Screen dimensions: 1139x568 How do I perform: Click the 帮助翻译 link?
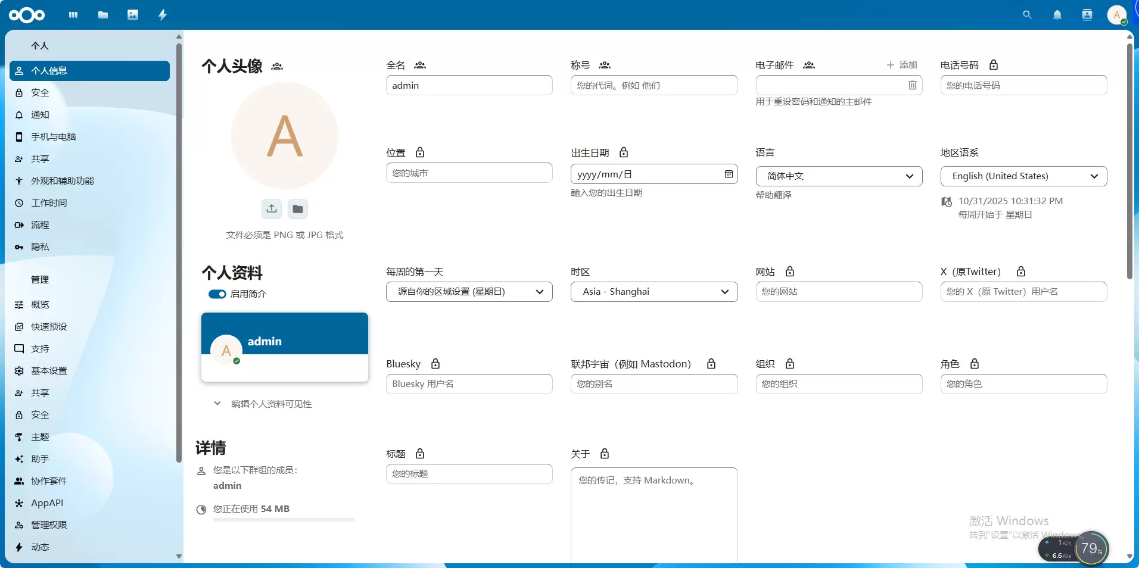tap(773, 195)
